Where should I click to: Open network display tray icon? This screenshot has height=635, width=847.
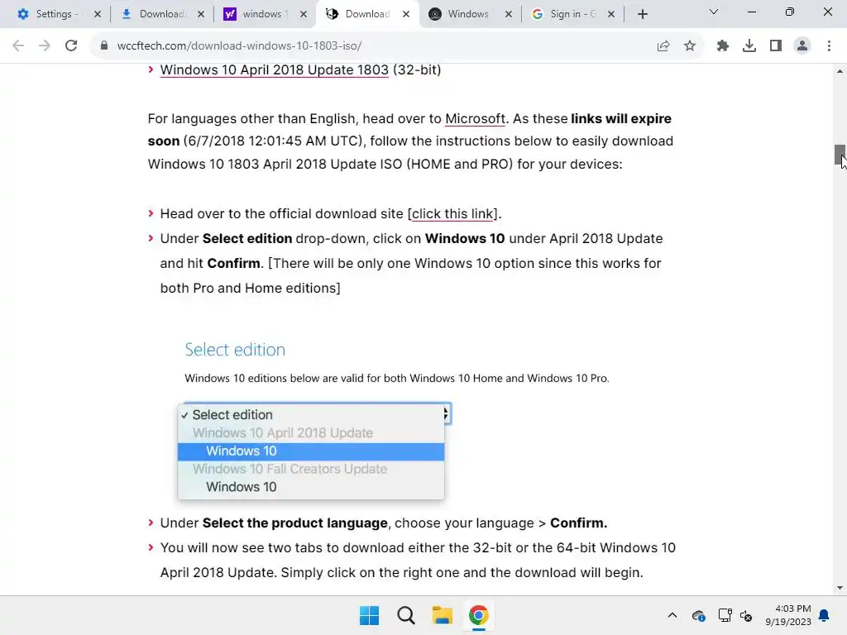(x=725, y=615)
